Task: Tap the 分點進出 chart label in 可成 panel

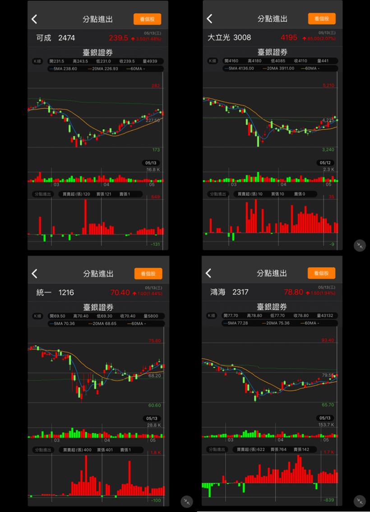Action: [43, 194]
